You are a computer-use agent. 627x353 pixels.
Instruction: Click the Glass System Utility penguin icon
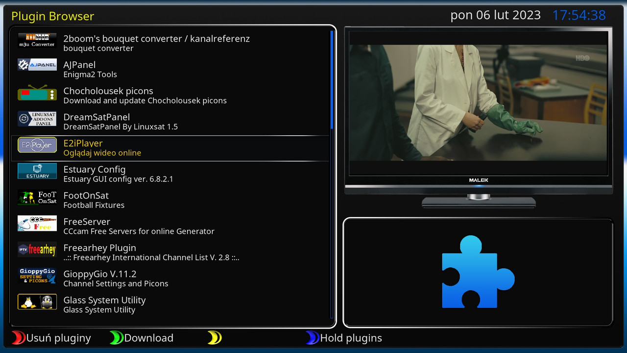click(37, 302)
